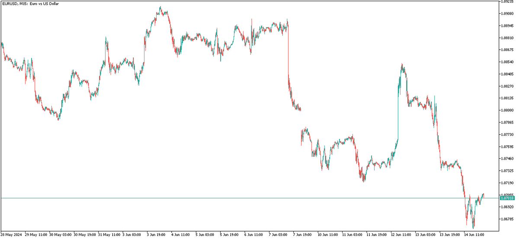Click the 1.07865 price axis label
The image size is (519, 239).
(507, 122)
